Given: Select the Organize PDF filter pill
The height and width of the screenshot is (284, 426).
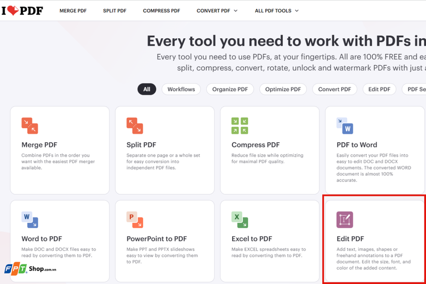Looking at the screenshot, I should pos(230,89).
